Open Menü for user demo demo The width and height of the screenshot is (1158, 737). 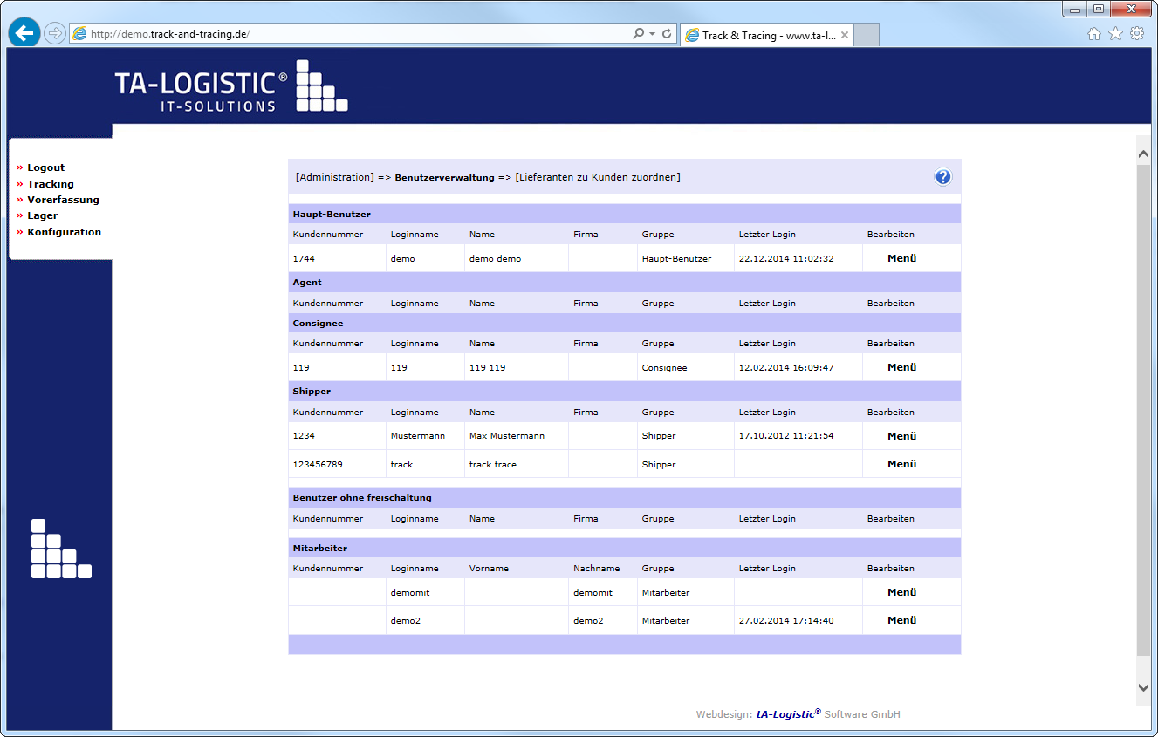tap(902, 258)
